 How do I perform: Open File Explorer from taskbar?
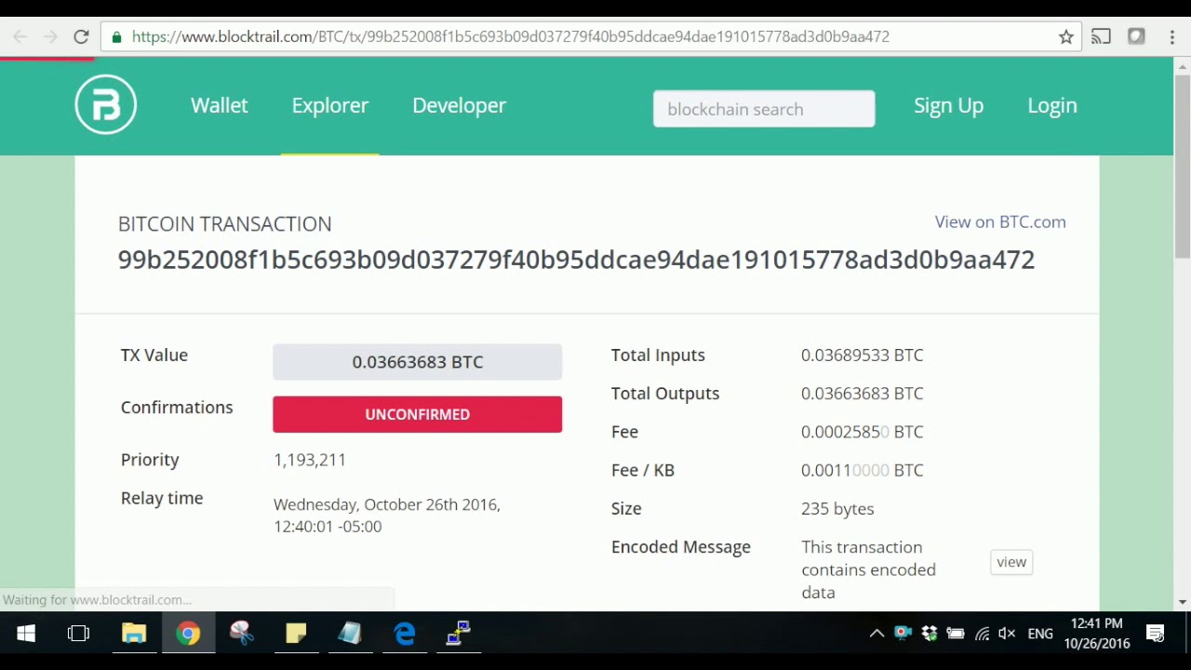pos(134,634)
